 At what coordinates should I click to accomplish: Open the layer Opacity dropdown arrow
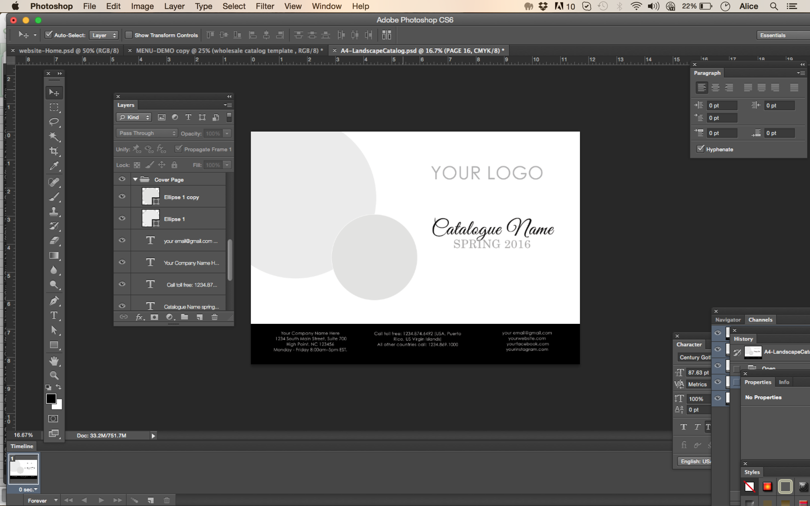point(227,133)
